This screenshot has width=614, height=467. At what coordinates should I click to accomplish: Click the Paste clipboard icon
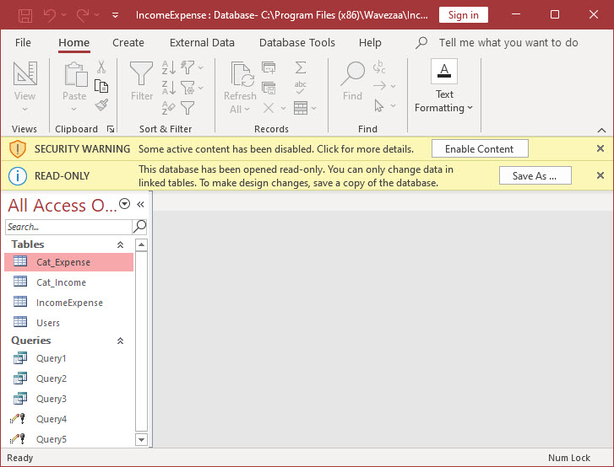[x=75, y=74]
